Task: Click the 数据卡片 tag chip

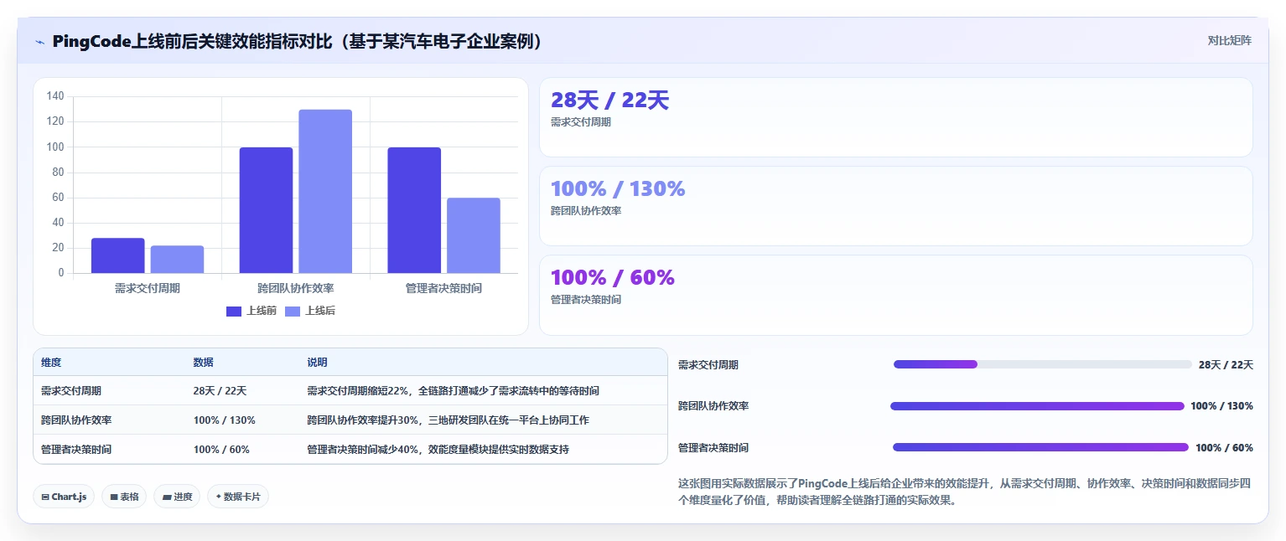Action: (x=238, y=497)
